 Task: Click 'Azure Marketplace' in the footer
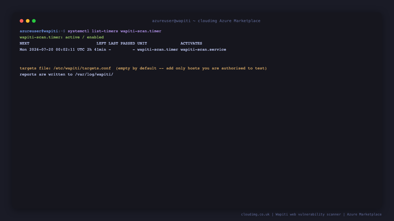coord(364,215)
